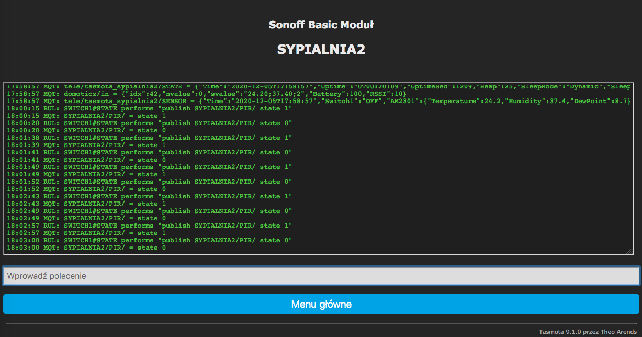The width and height of the screenshot is (642, 337).
Task: Click the 18:00:20 MQT state 0 log line
Action: coord(86,130)
